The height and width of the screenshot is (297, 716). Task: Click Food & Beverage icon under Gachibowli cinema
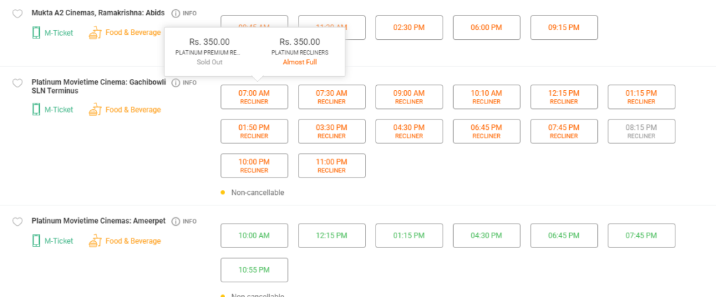[x=94, y=110]
